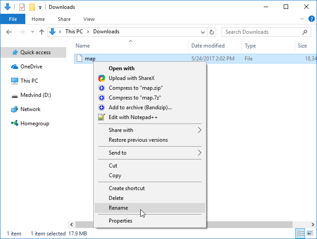Refresh the Downloads folder view
Viewport: 317px width, 239px height.
pos(212,32)
